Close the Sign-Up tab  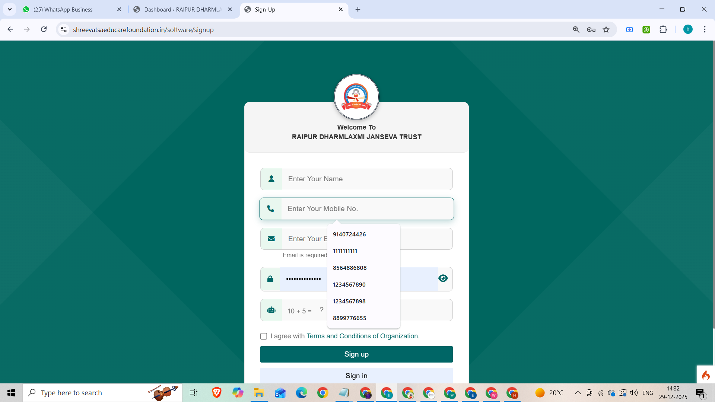(341, 10)
